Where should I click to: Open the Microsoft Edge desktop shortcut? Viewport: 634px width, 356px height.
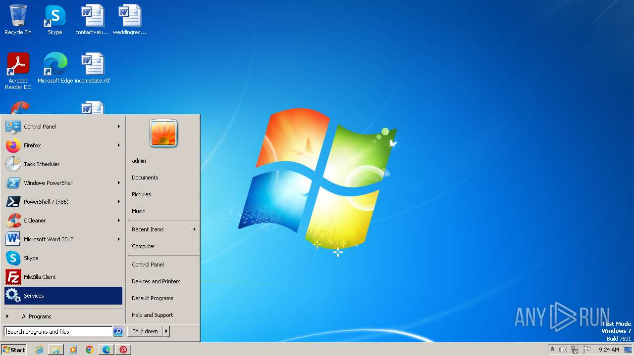[55, 68]
